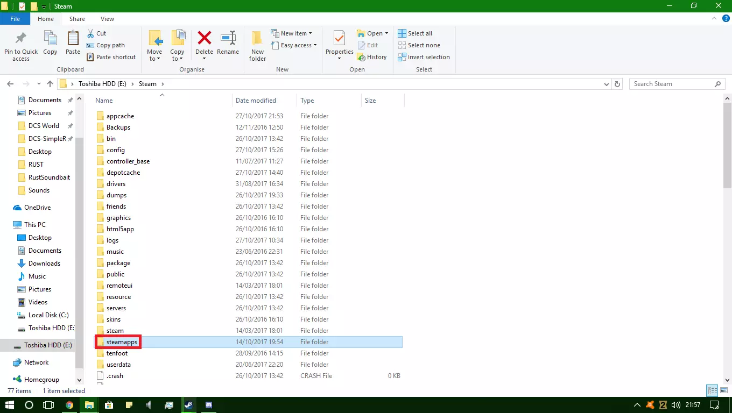Click Select none in the ribbon
This screenshot has height=413, width=732.
click(x=419, y=45)
